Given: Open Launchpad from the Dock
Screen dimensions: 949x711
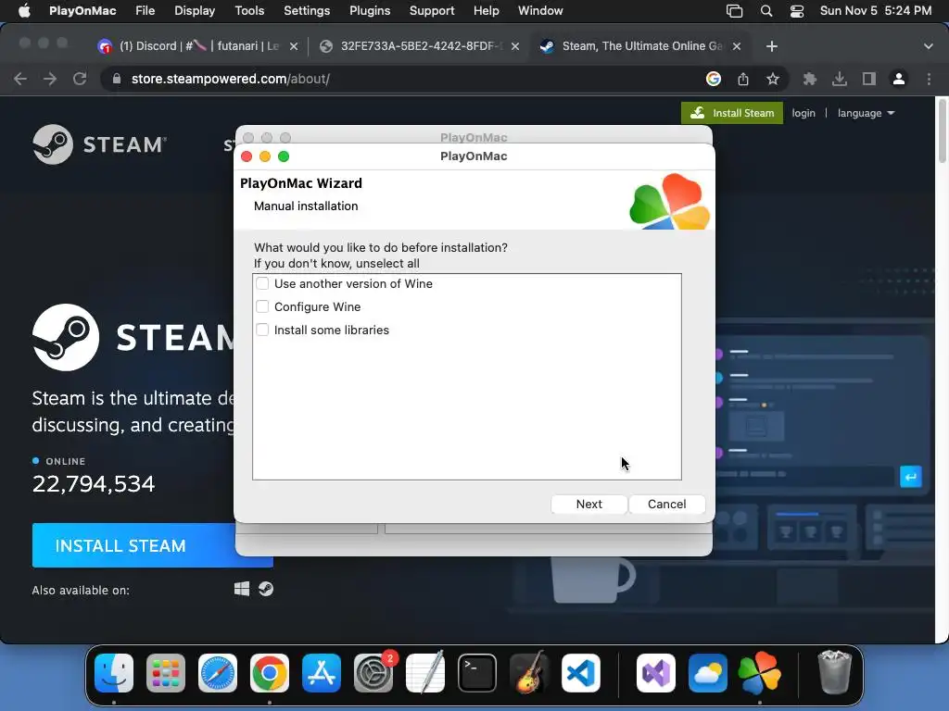Looking at the screenshot, I should click(166, 673).
